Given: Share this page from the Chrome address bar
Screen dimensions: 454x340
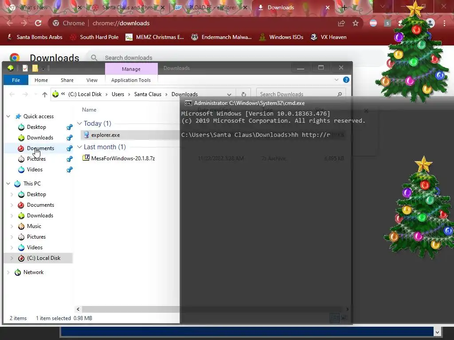Looking at the screenshot, I should pyautogui.click(x=341, y=23).
